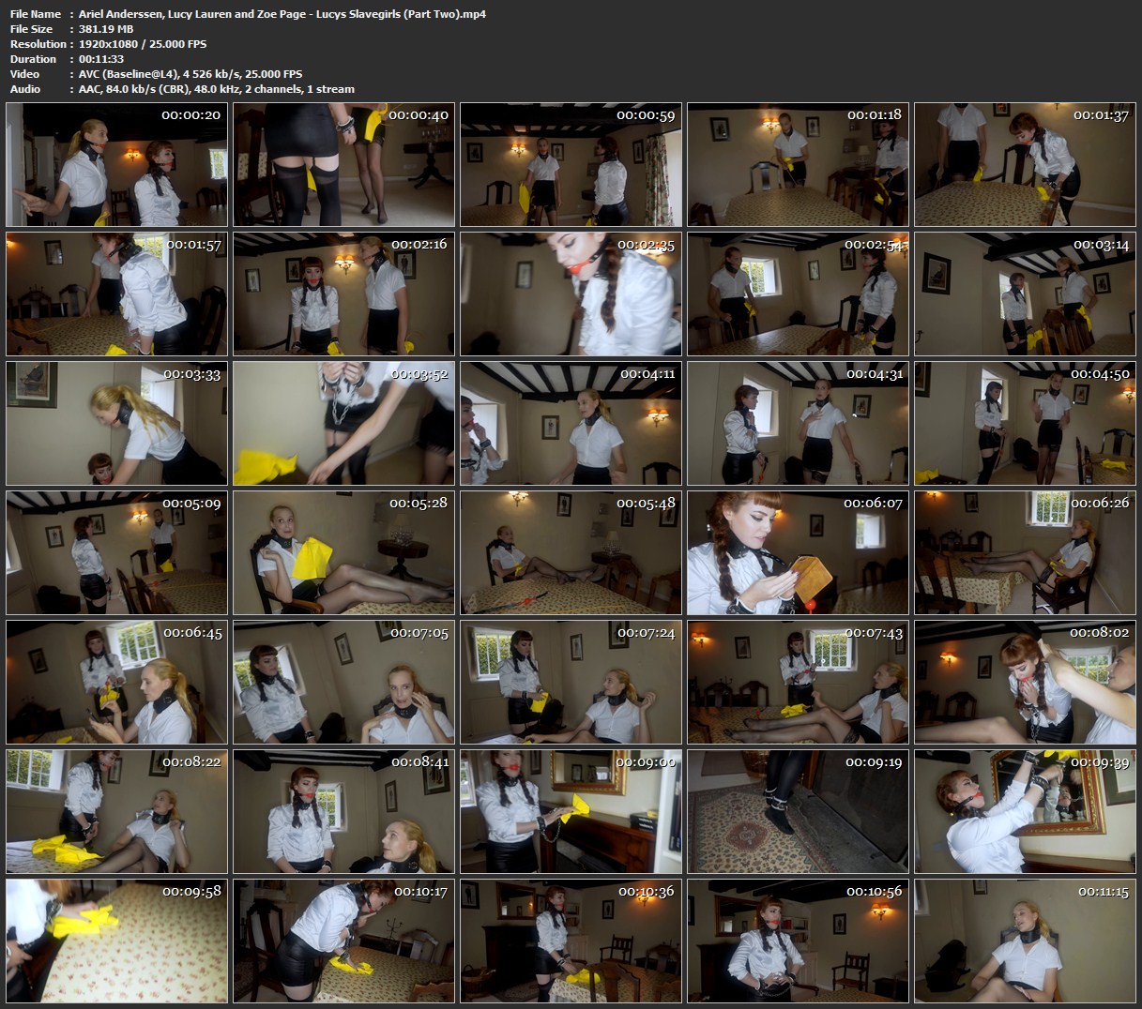Pick the thumbnail stamped 00:03:33
1142x1009 pixels.
[117, 424]
